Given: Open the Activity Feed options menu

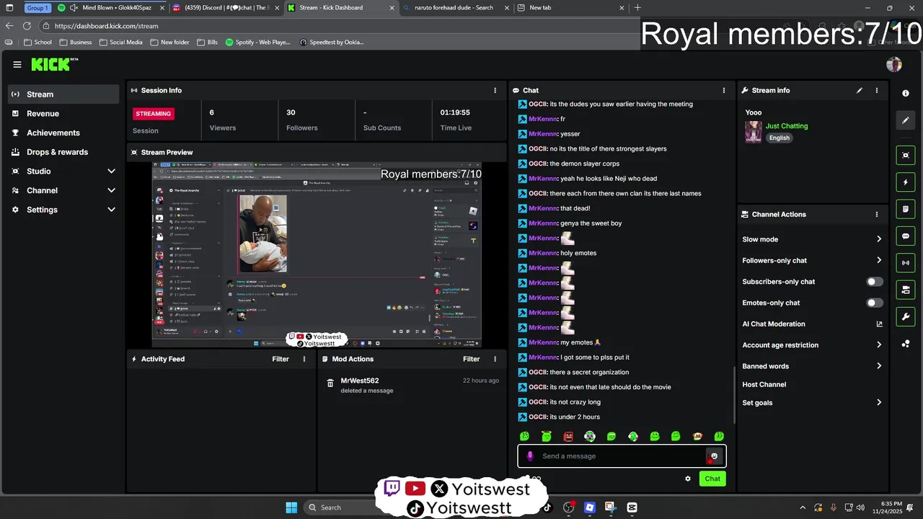Looking at the screenshot, I should click(x=304, y=359).
